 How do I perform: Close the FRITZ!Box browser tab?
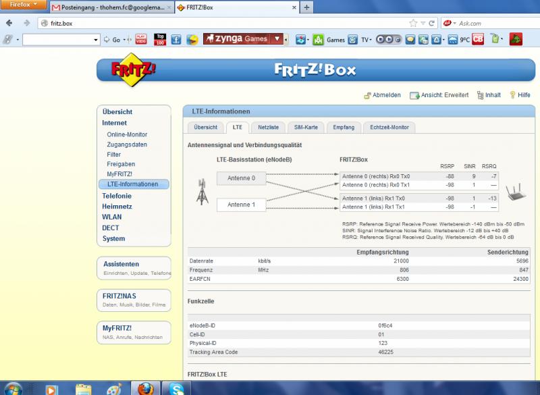point(294,7)
